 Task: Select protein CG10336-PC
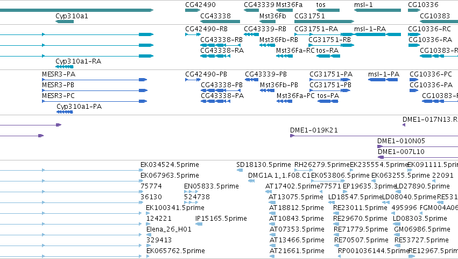click(414, 80)
